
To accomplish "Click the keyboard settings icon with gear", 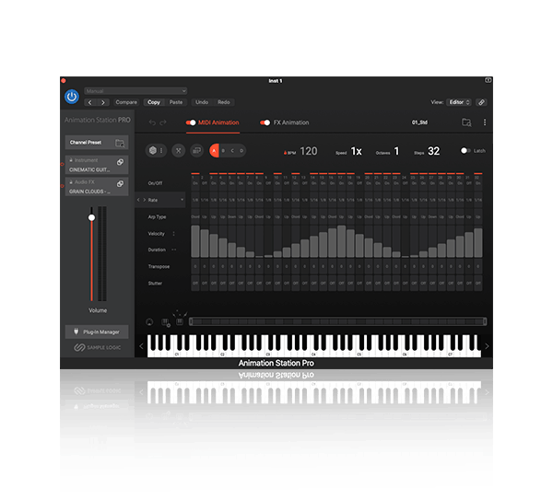I will [x=165, y=322].
